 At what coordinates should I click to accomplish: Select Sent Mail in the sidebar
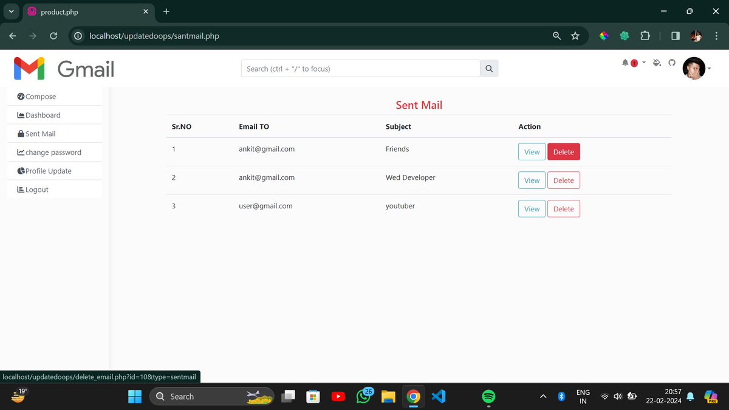click(x=55, y=134)
